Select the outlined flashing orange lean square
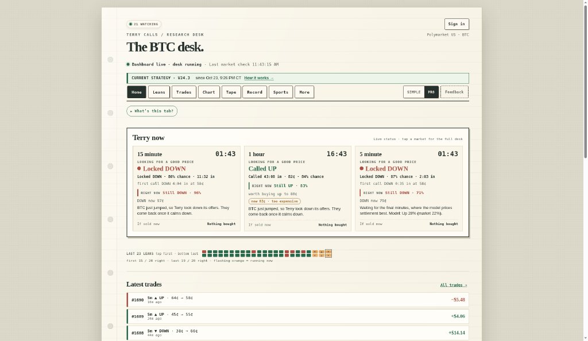588x341 pixels. [x=328, y=254]
